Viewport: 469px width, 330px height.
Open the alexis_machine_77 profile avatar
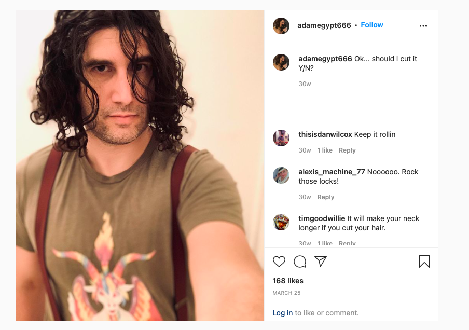pyautogui.click(x=281, y=175)
